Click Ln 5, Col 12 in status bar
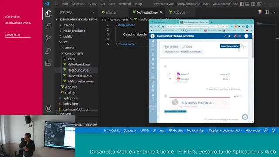Image resolution: width=279 pixels, height=157 pixels. tap(112, 130)
